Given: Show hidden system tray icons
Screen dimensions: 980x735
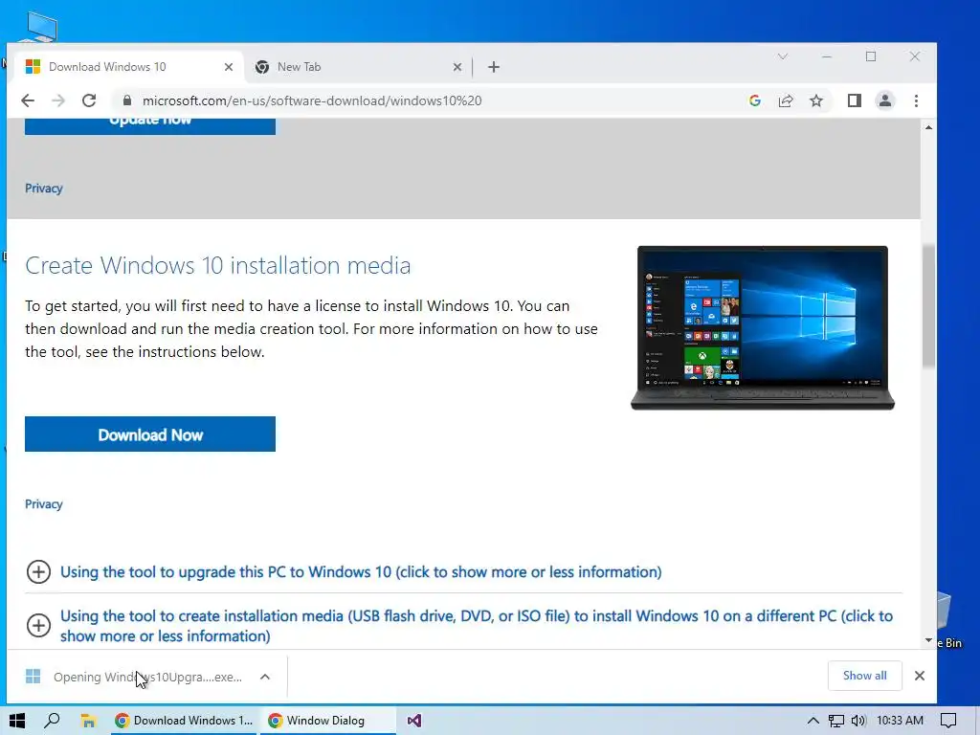Looking at the screenshot, I should pyautogui.click(x=813, y=721).
